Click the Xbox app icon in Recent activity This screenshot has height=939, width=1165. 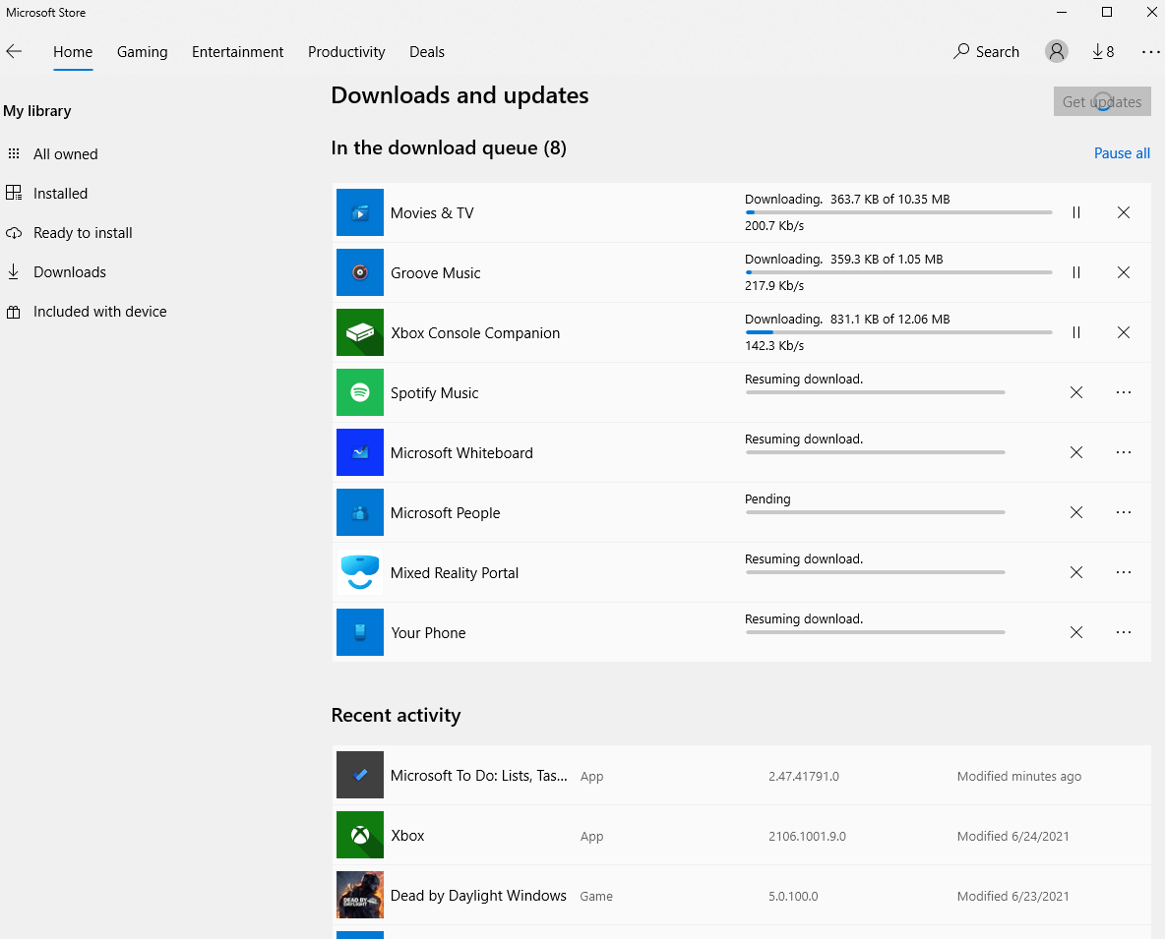[x=359, y=835]
